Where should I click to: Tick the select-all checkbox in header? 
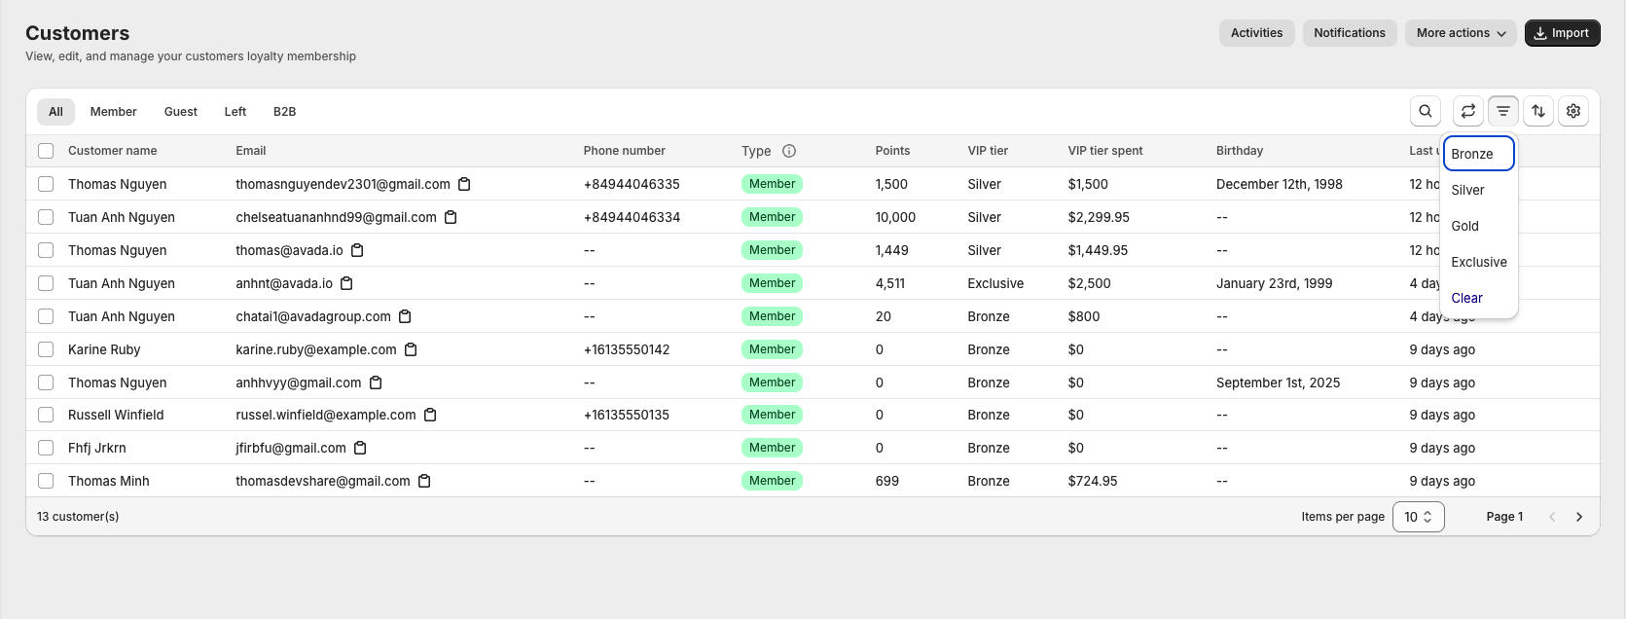[46, 151]
